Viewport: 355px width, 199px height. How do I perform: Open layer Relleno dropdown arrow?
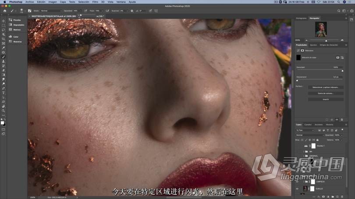coord(342,140)
